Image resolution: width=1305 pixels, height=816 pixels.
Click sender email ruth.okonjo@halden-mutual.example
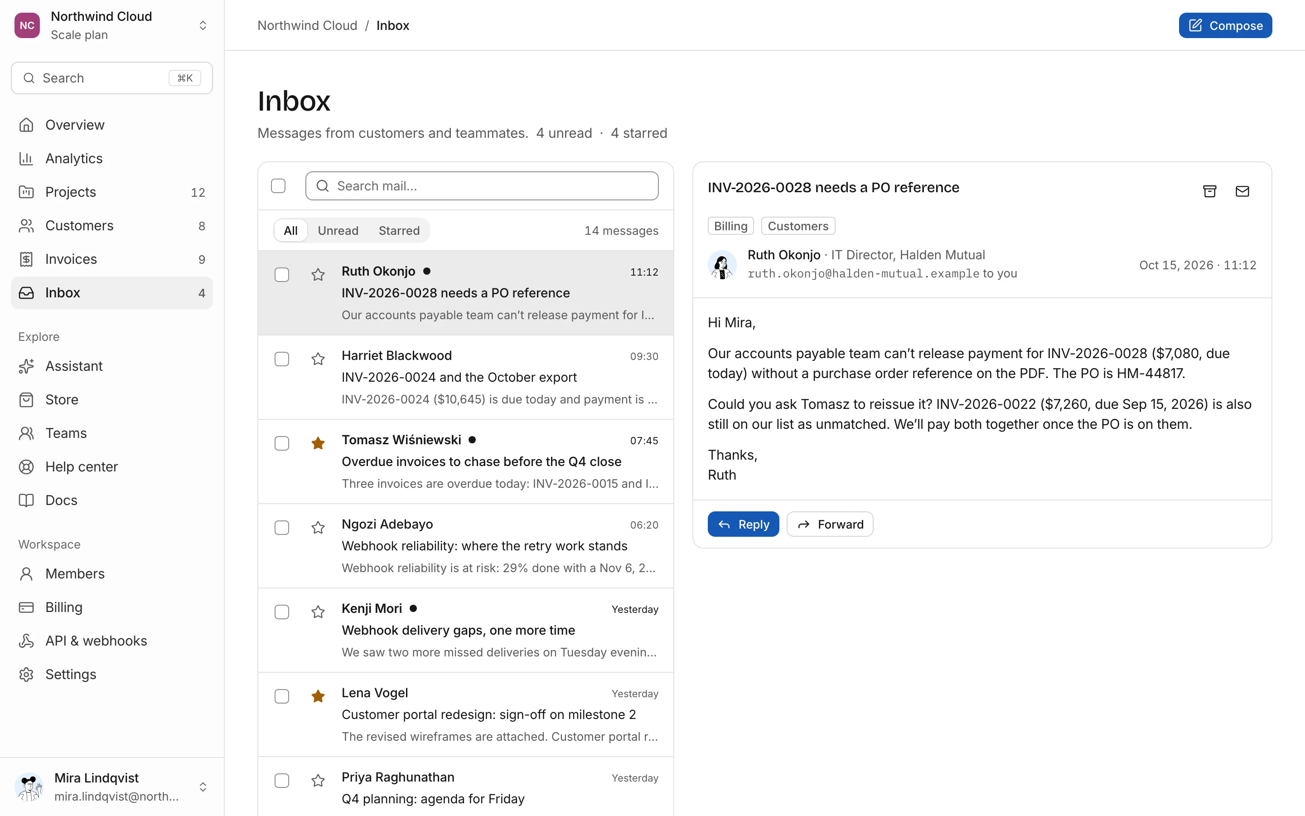[863, 274]
